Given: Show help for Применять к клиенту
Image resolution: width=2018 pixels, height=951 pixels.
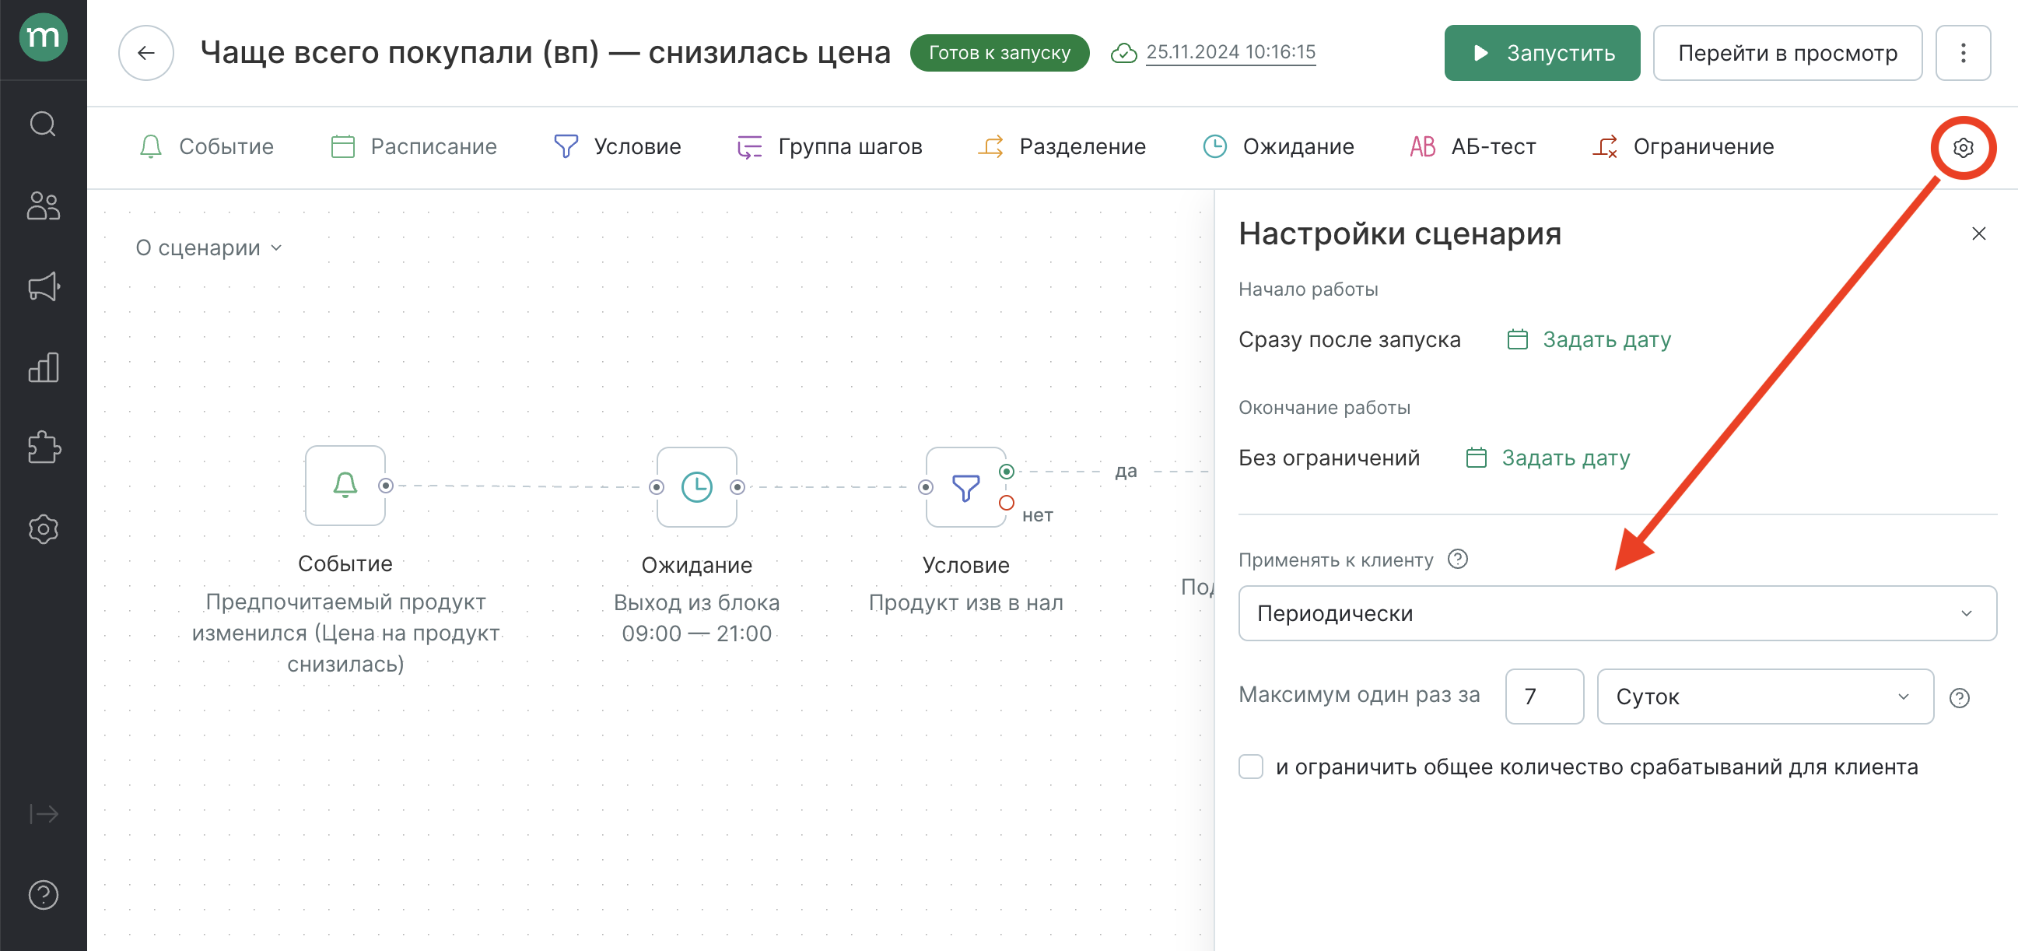Looking at the screenshot, I should tap(1457, 560).
